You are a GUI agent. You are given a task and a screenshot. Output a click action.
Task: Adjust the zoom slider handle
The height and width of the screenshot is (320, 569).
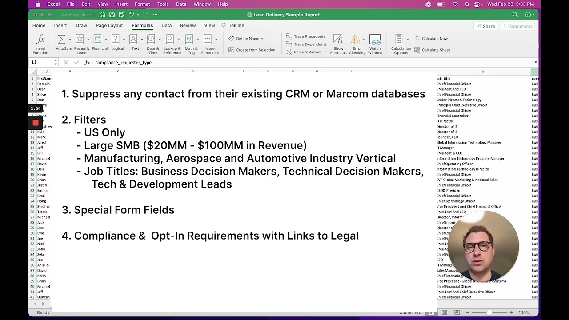pos(489,312)
